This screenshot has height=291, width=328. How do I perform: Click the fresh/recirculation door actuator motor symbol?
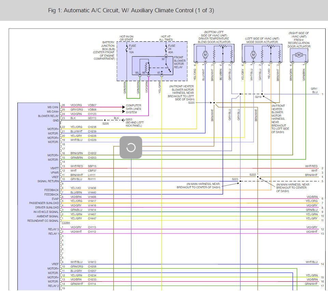299,55
